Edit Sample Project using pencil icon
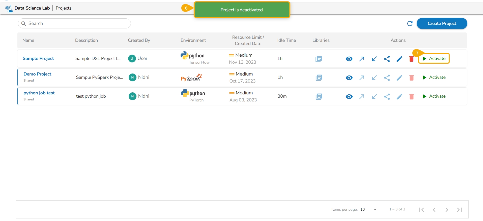This screenshot has height=221, width=483. [x=400, y=59]
